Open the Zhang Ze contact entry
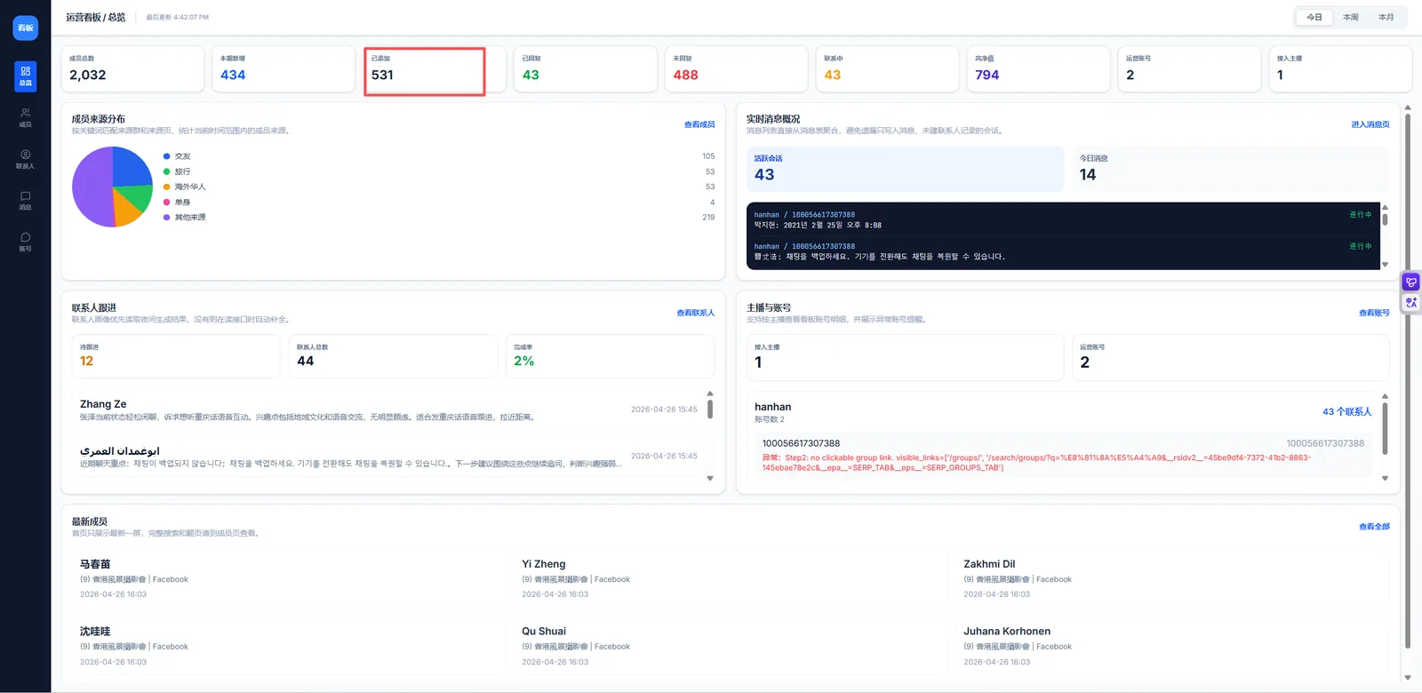The width and height of the screenshot is (1422, 693). [x=388, y=410]
